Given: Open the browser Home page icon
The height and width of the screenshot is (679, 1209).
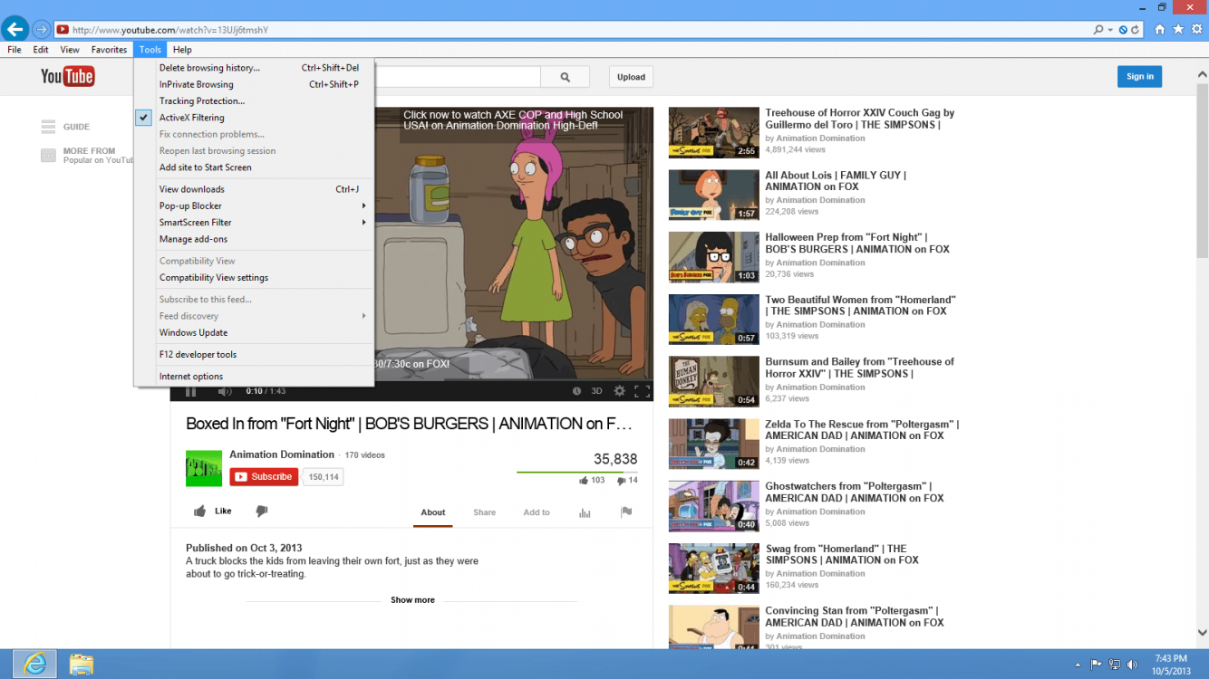Looking at the screenshot, I should [1159, 30].
